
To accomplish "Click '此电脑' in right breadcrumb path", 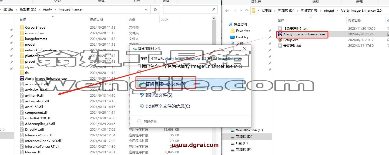I will 267,11.
